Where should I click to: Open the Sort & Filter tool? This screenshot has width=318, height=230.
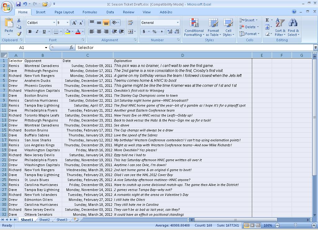pos(280,27)
